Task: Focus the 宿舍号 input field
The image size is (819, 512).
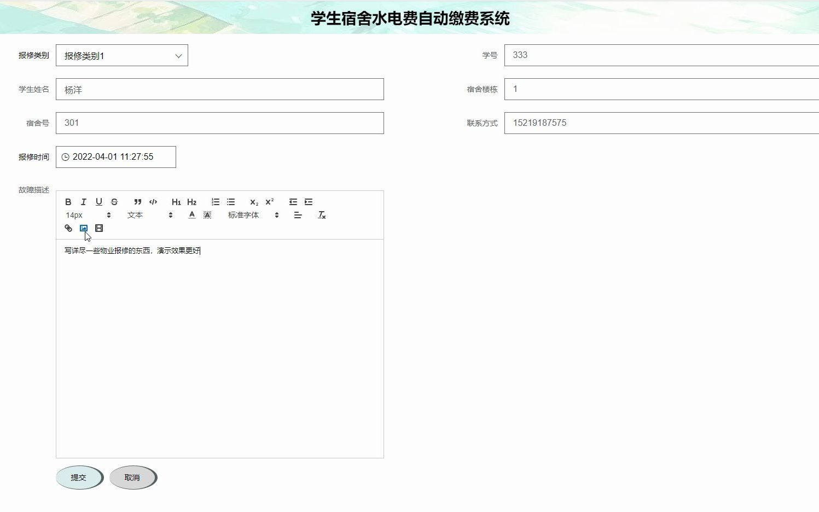Action: click(220, 123)
